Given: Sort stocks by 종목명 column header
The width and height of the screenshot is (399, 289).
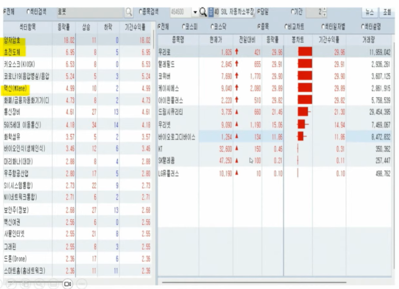Looking at the screenshot, I should tap(178, 40).
